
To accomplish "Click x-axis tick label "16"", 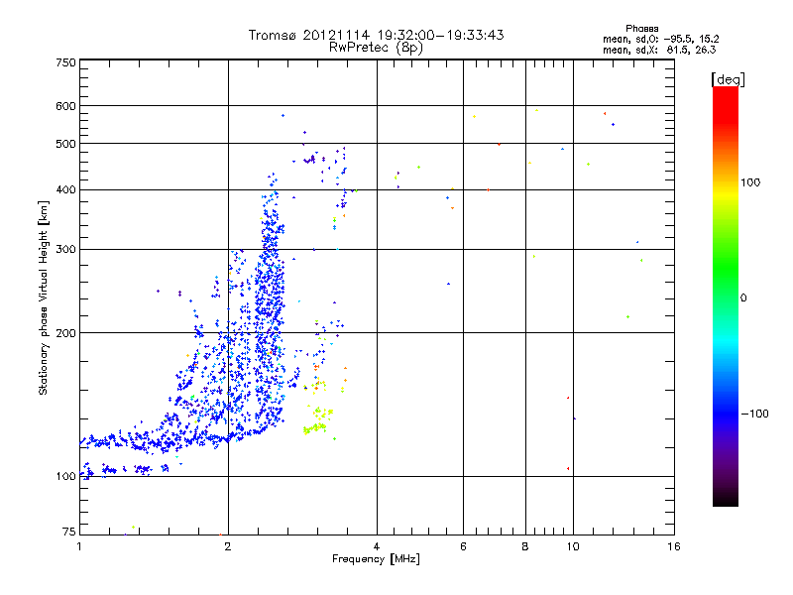I will click(x=674, y=546).
